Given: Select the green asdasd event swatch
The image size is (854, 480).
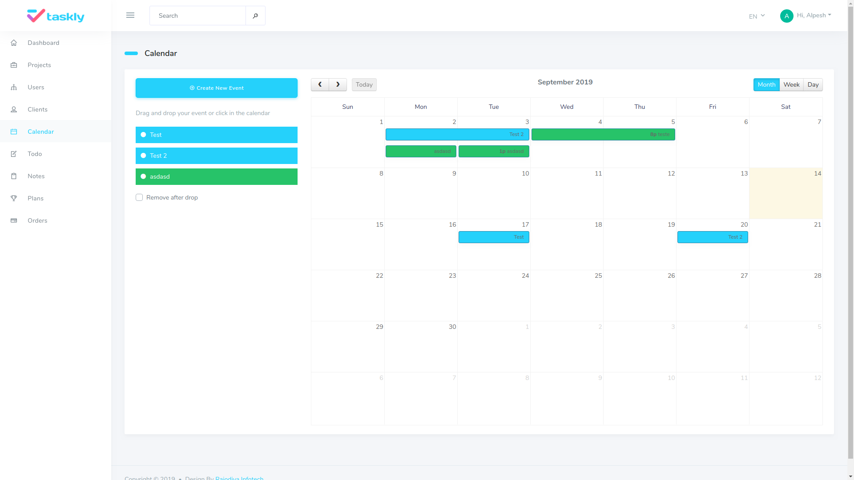Looking at the screenshot, I should (x=217, y=176).
